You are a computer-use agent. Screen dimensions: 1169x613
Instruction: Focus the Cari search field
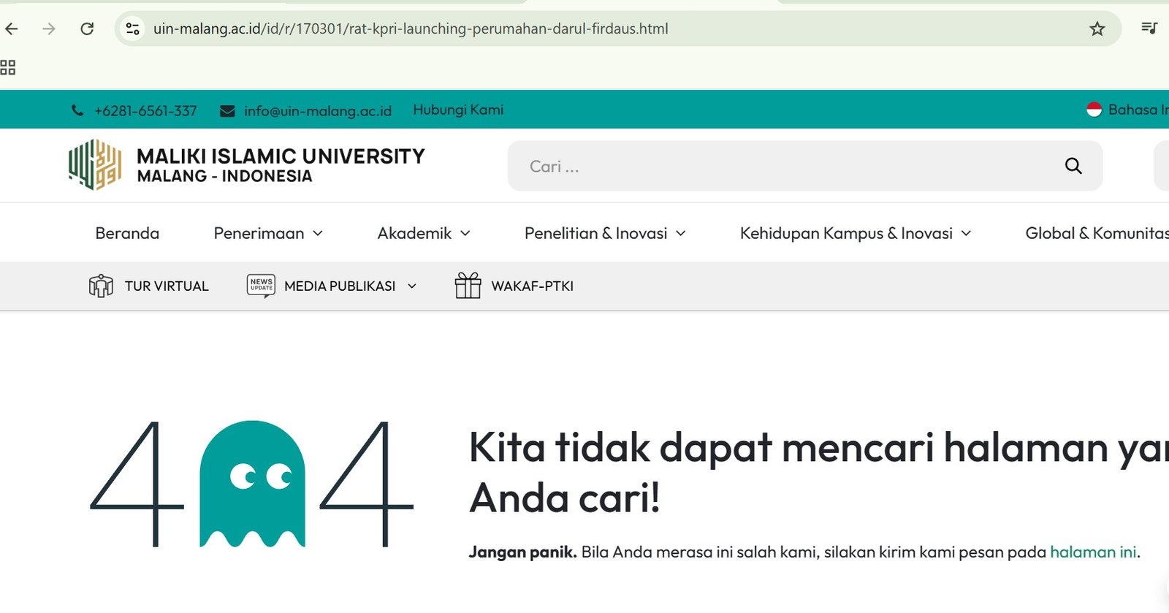pos(804,166)
